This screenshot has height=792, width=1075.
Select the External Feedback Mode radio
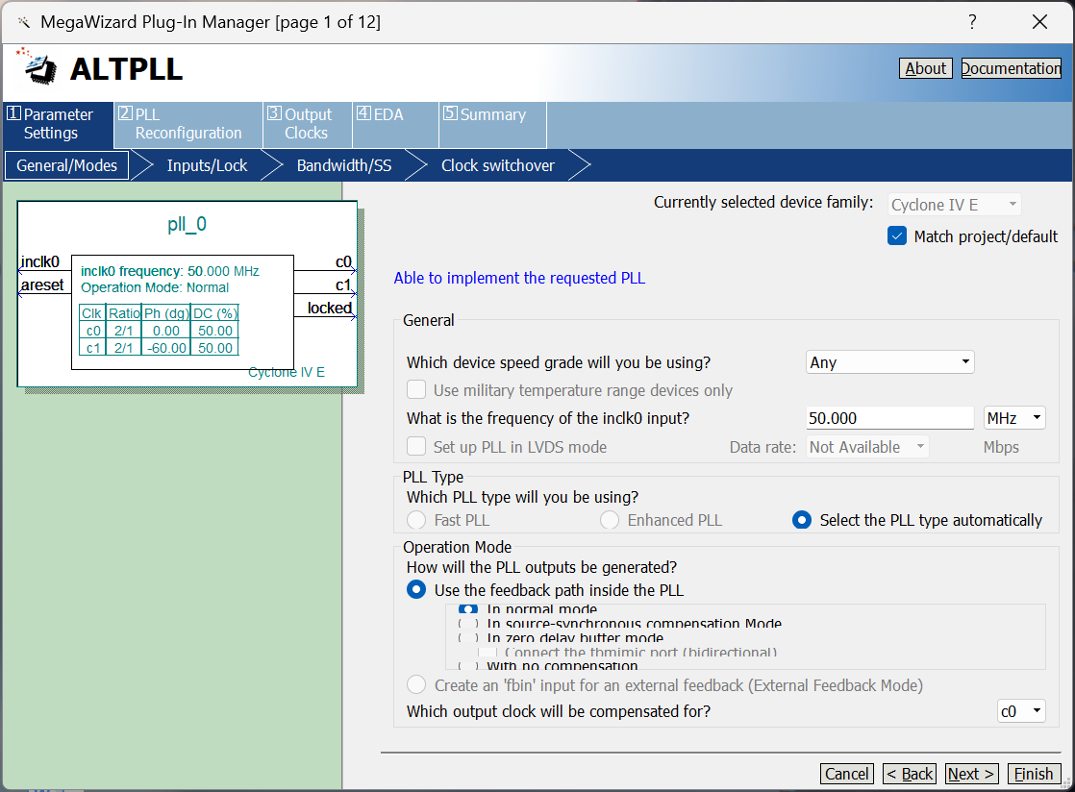point(416,685)
